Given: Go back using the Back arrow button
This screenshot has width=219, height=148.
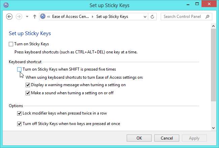Looking at the screenshot, I should click(9, 17).
